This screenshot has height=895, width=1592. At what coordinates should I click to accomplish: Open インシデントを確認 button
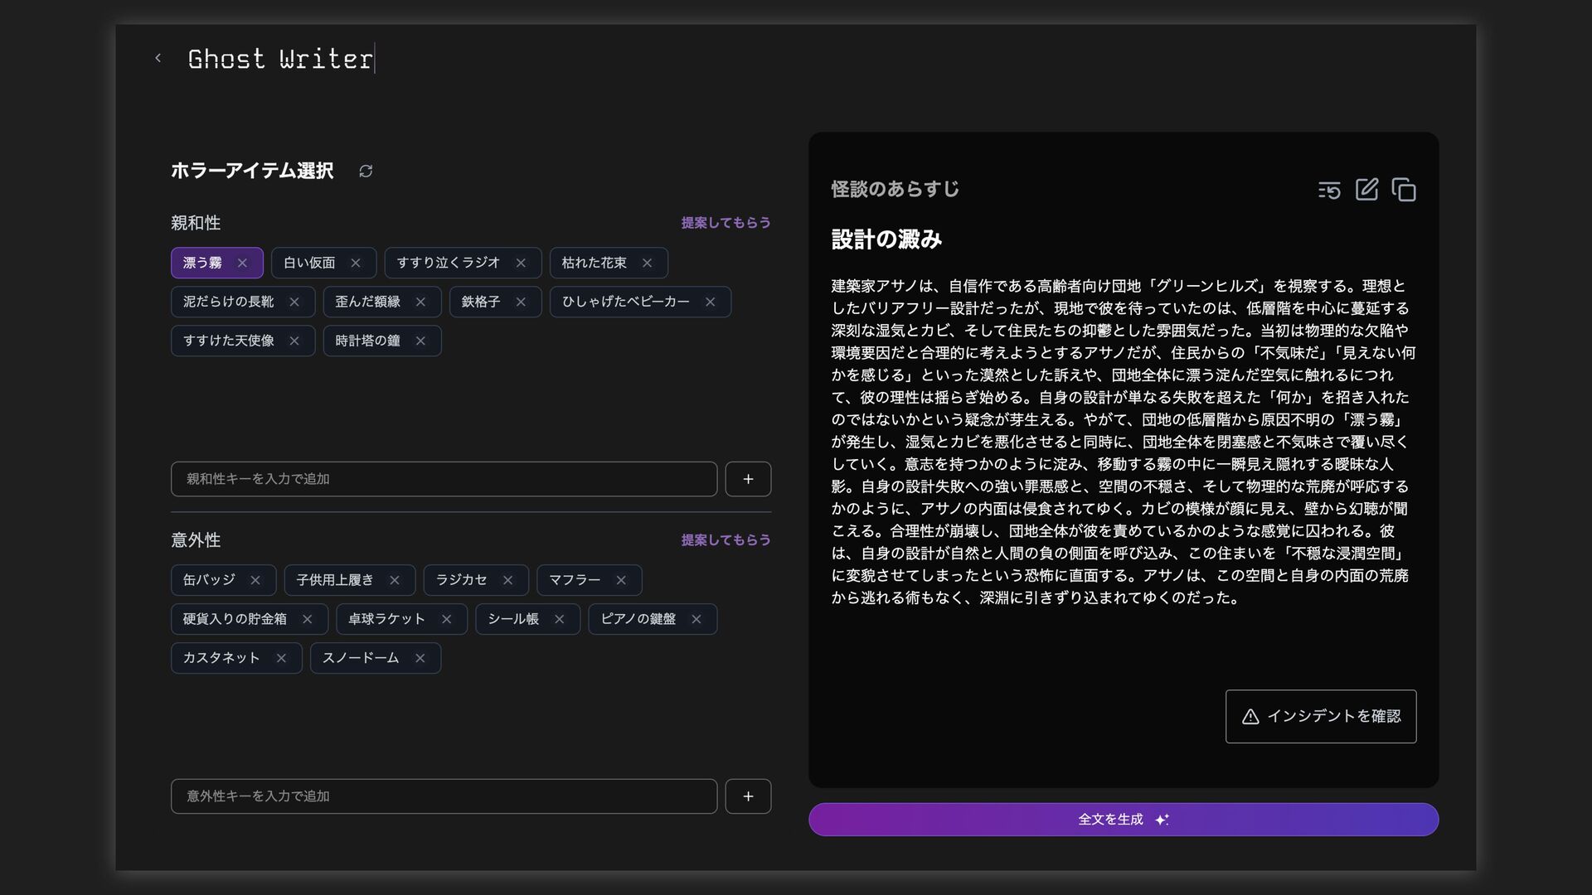click(x=1321, y=716)
